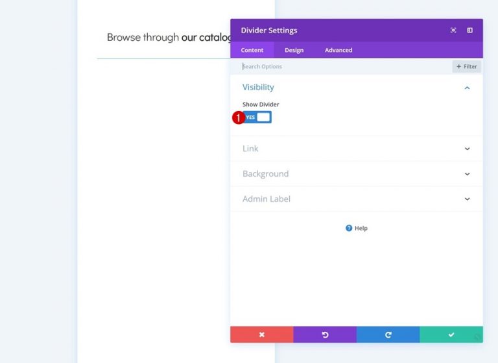Click the + Filter button
Screen dimensions: 498x363
tap(466, 66)
